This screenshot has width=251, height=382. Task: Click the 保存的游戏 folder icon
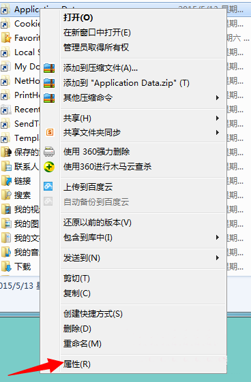(6, 153)
